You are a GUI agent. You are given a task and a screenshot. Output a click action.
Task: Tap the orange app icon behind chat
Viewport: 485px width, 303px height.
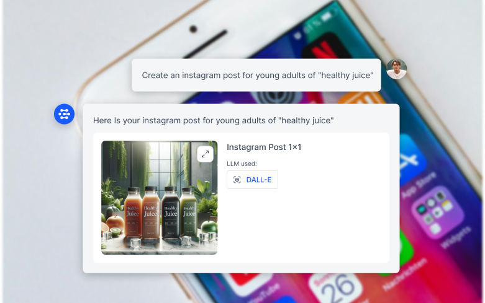pyautogui.click(x=362, y=98)
